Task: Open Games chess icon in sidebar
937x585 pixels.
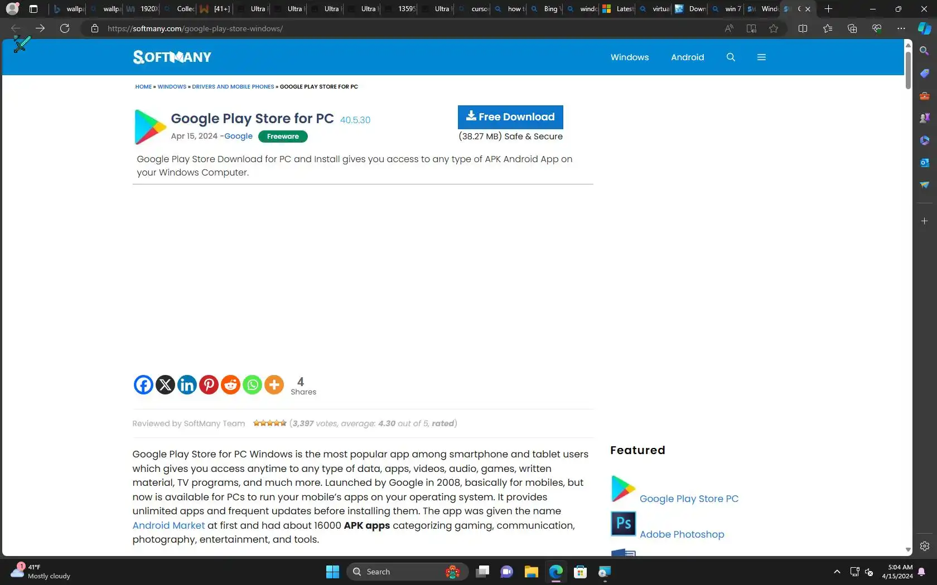Action: click(924, 118)
